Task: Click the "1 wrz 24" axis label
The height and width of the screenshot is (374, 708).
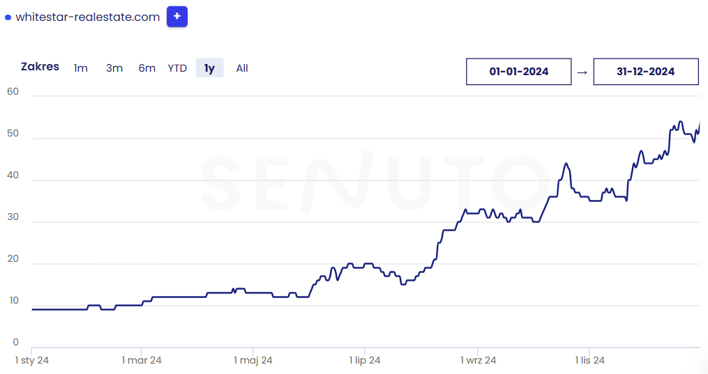Action: (x=478, y=360)
